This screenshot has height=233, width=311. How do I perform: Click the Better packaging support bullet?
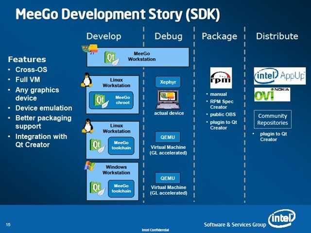pyautogui.click(x=43, y=122)
